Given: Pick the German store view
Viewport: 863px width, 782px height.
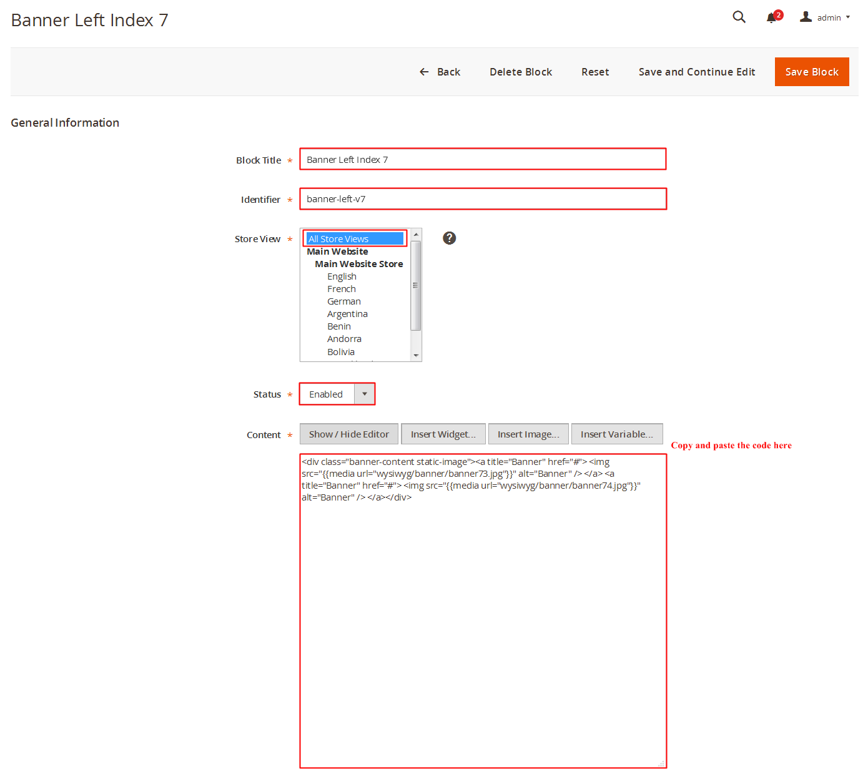Looking at the screenshot, I should click(x=343, y=301).
